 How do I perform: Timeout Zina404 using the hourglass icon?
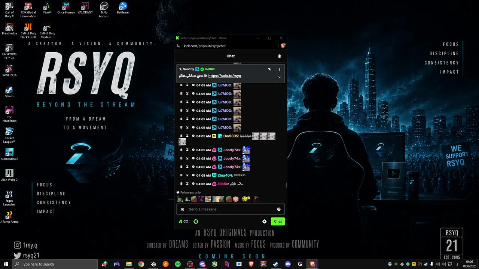click(x=187, y=175)
